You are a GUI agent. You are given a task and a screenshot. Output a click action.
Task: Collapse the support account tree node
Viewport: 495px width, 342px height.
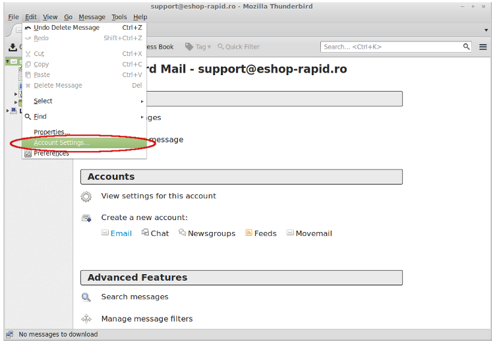[7, 61]
